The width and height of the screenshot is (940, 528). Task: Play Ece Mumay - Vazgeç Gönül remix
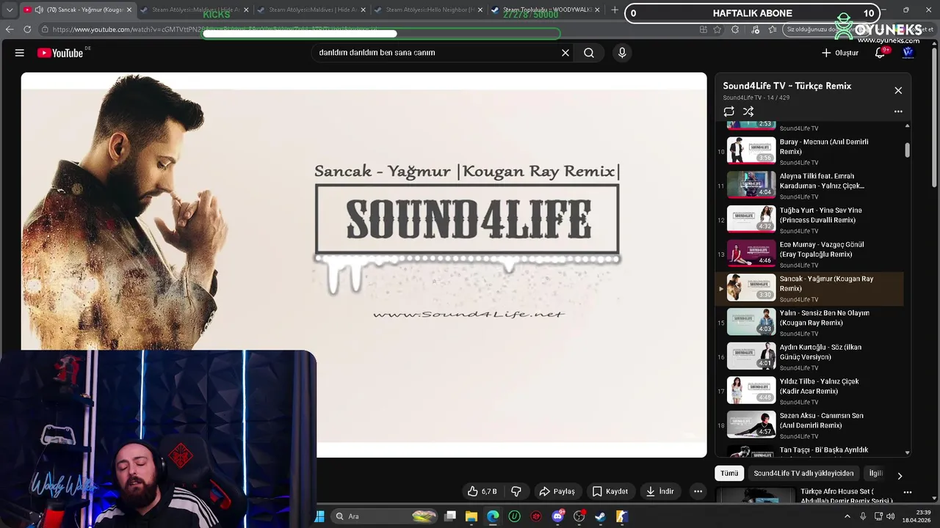tap(809, 252)
